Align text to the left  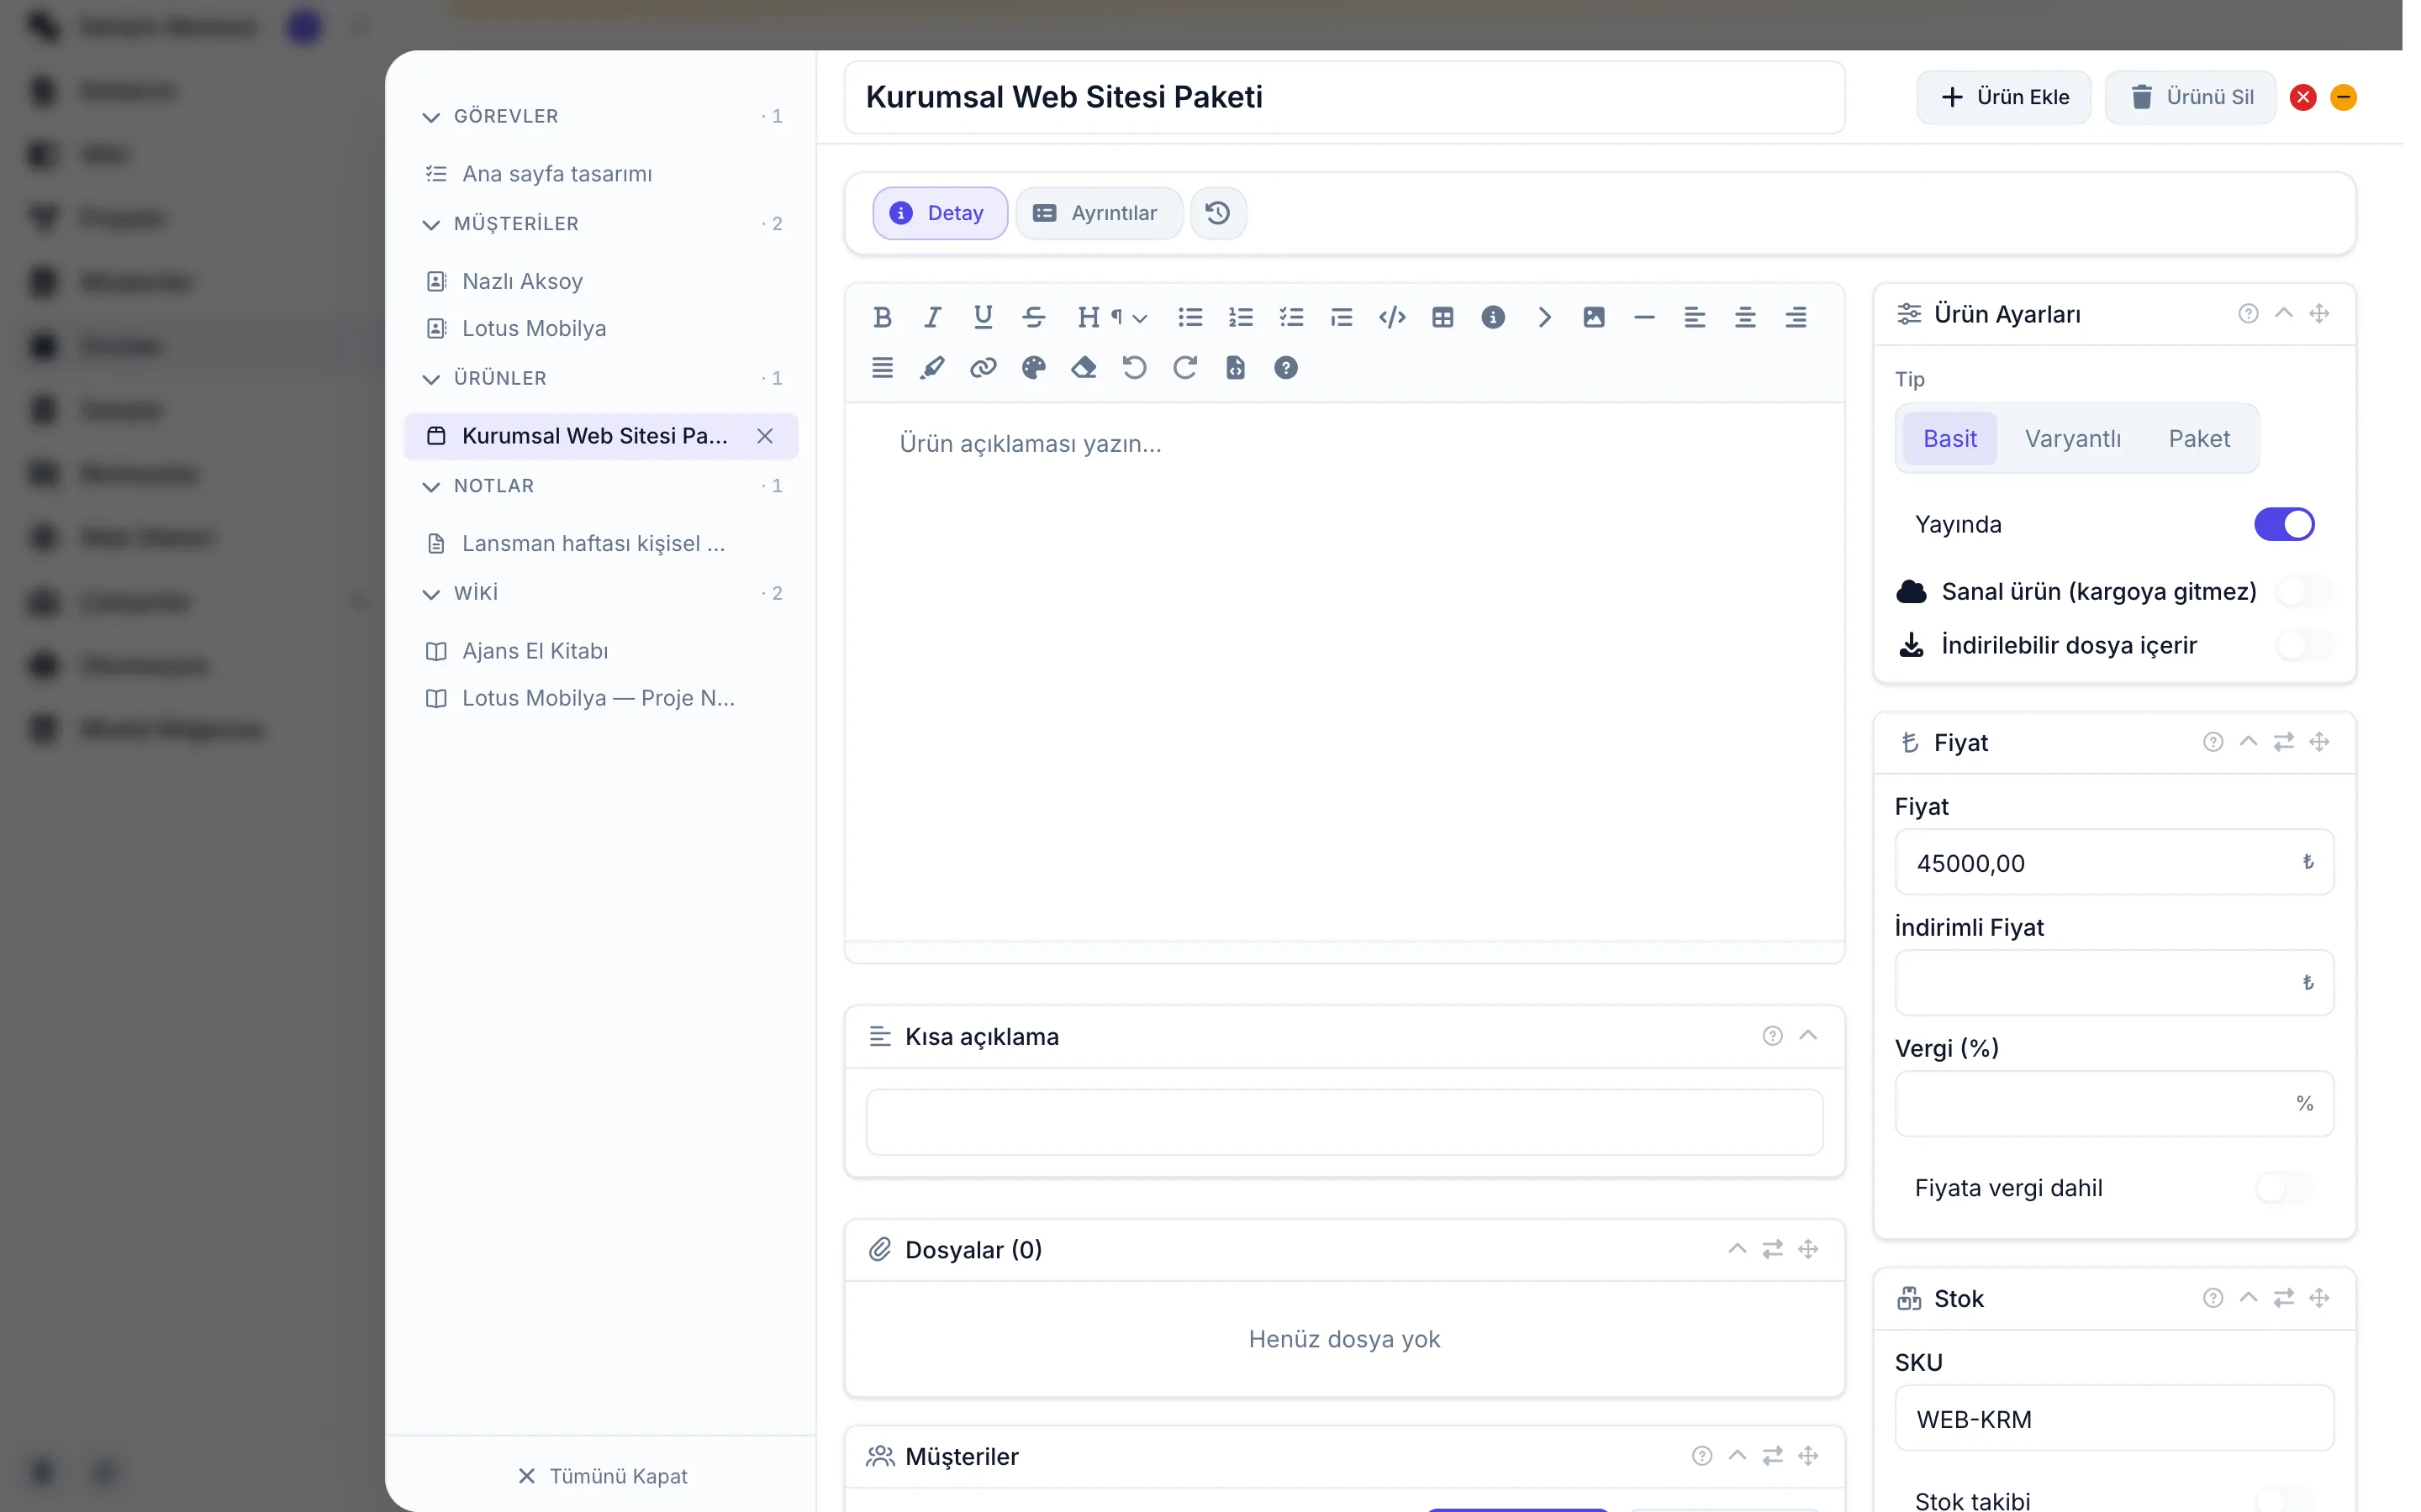[x=1694, y=317]
